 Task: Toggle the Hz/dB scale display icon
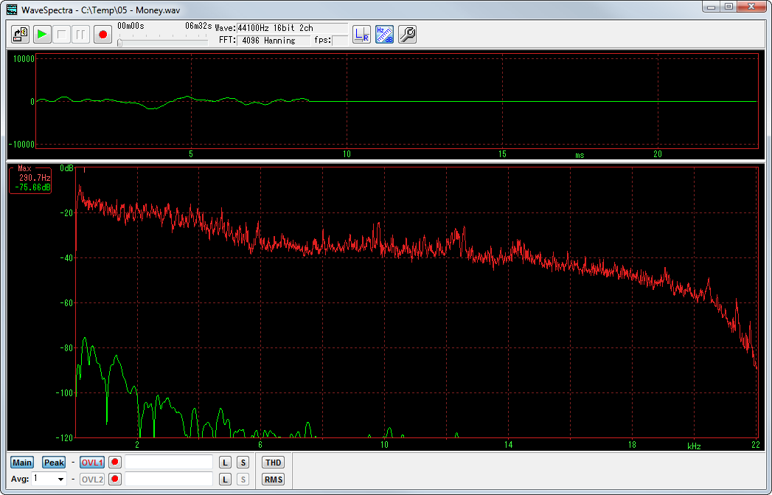384,35
